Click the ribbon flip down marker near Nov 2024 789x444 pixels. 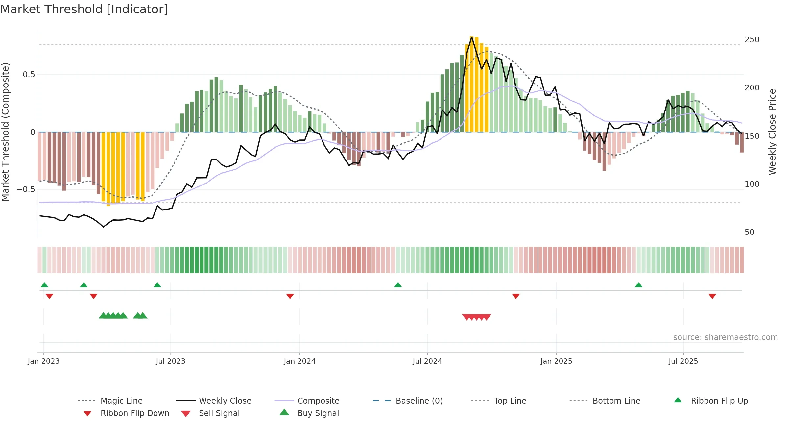click(516, 296)
